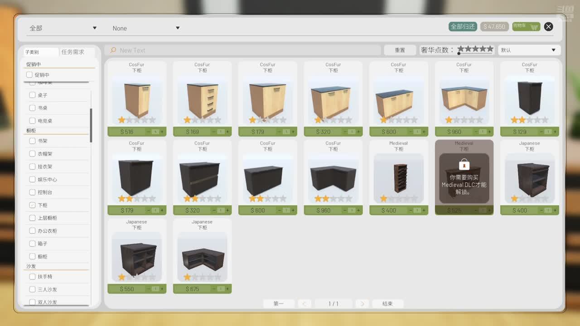The height and width of the screenshot is (326, 580).
Task: Click minus on the $675 Japanese corner cabinet
Action: point(214,289)
